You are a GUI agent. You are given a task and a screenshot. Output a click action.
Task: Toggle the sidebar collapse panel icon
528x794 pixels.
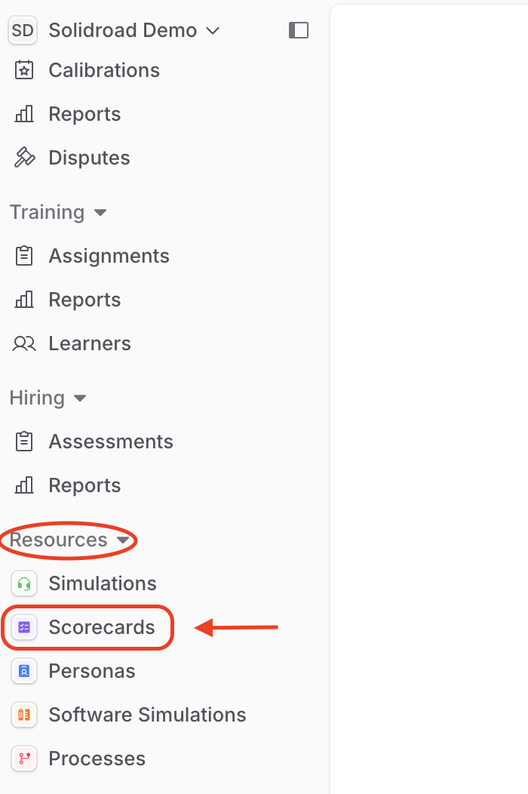coord(298,30)
